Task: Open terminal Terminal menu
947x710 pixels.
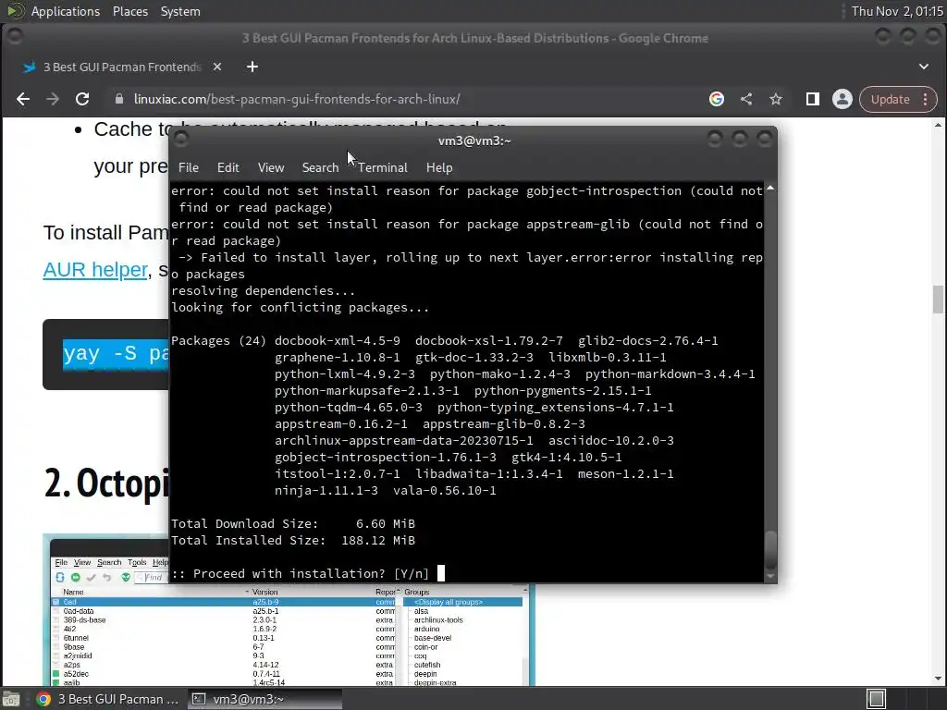Action: [382, 167]
